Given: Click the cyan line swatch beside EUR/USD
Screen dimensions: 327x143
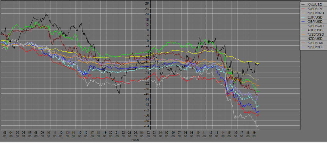Looking at the screenshot, I should pyautogui.click(x=303, y=17).
